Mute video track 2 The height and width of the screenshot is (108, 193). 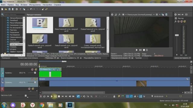coord(32,79)
